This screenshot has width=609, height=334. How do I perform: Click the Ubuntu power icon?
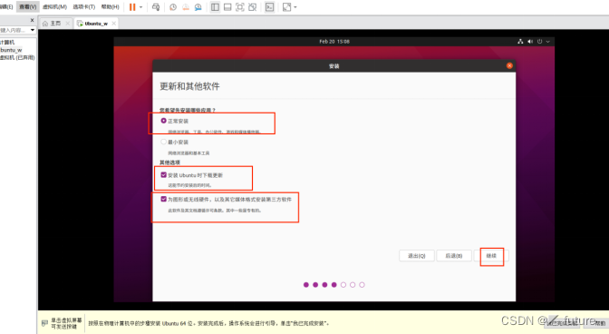tap(539, 41)
